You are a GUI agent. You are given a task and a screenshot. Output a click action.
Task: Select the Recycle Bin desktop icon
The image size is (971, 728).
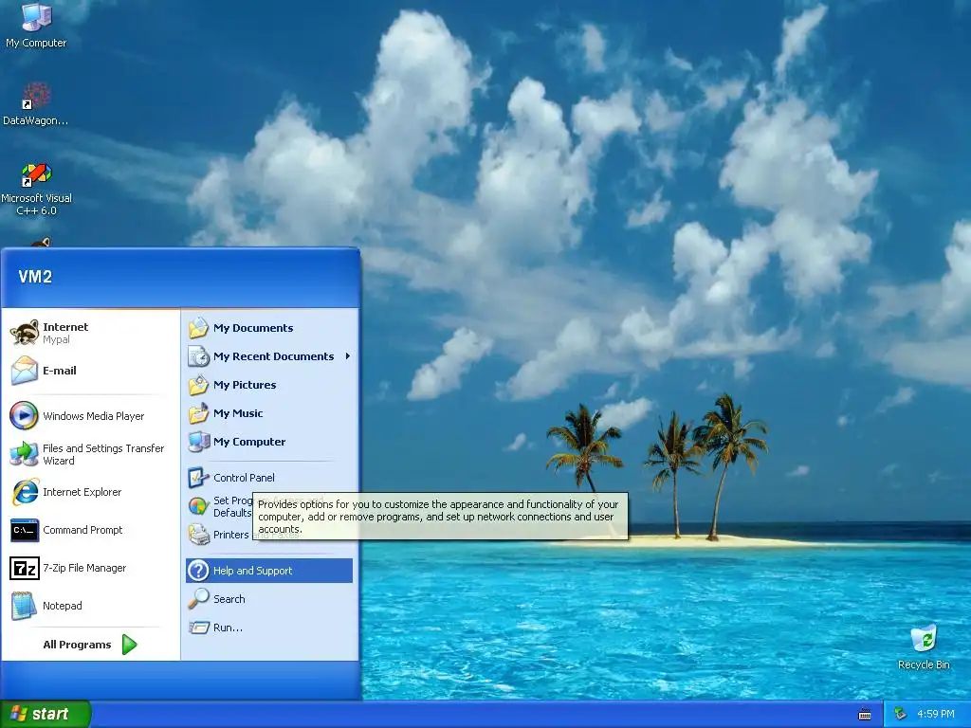924,640
